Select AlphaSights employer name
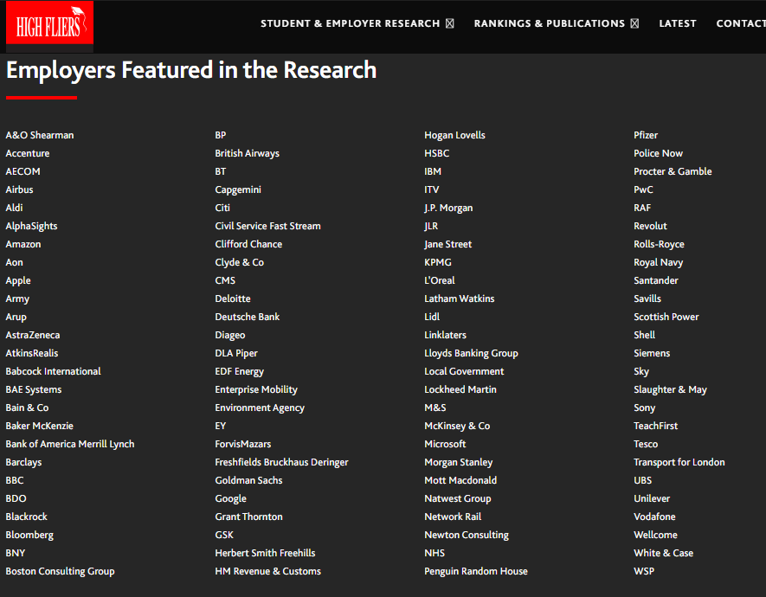The image size is (766, 597). pyautogui.click(x=31, y=226)
